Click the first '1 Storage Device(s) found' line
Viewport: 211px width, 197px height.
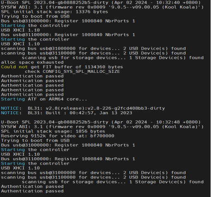[113, 58]
